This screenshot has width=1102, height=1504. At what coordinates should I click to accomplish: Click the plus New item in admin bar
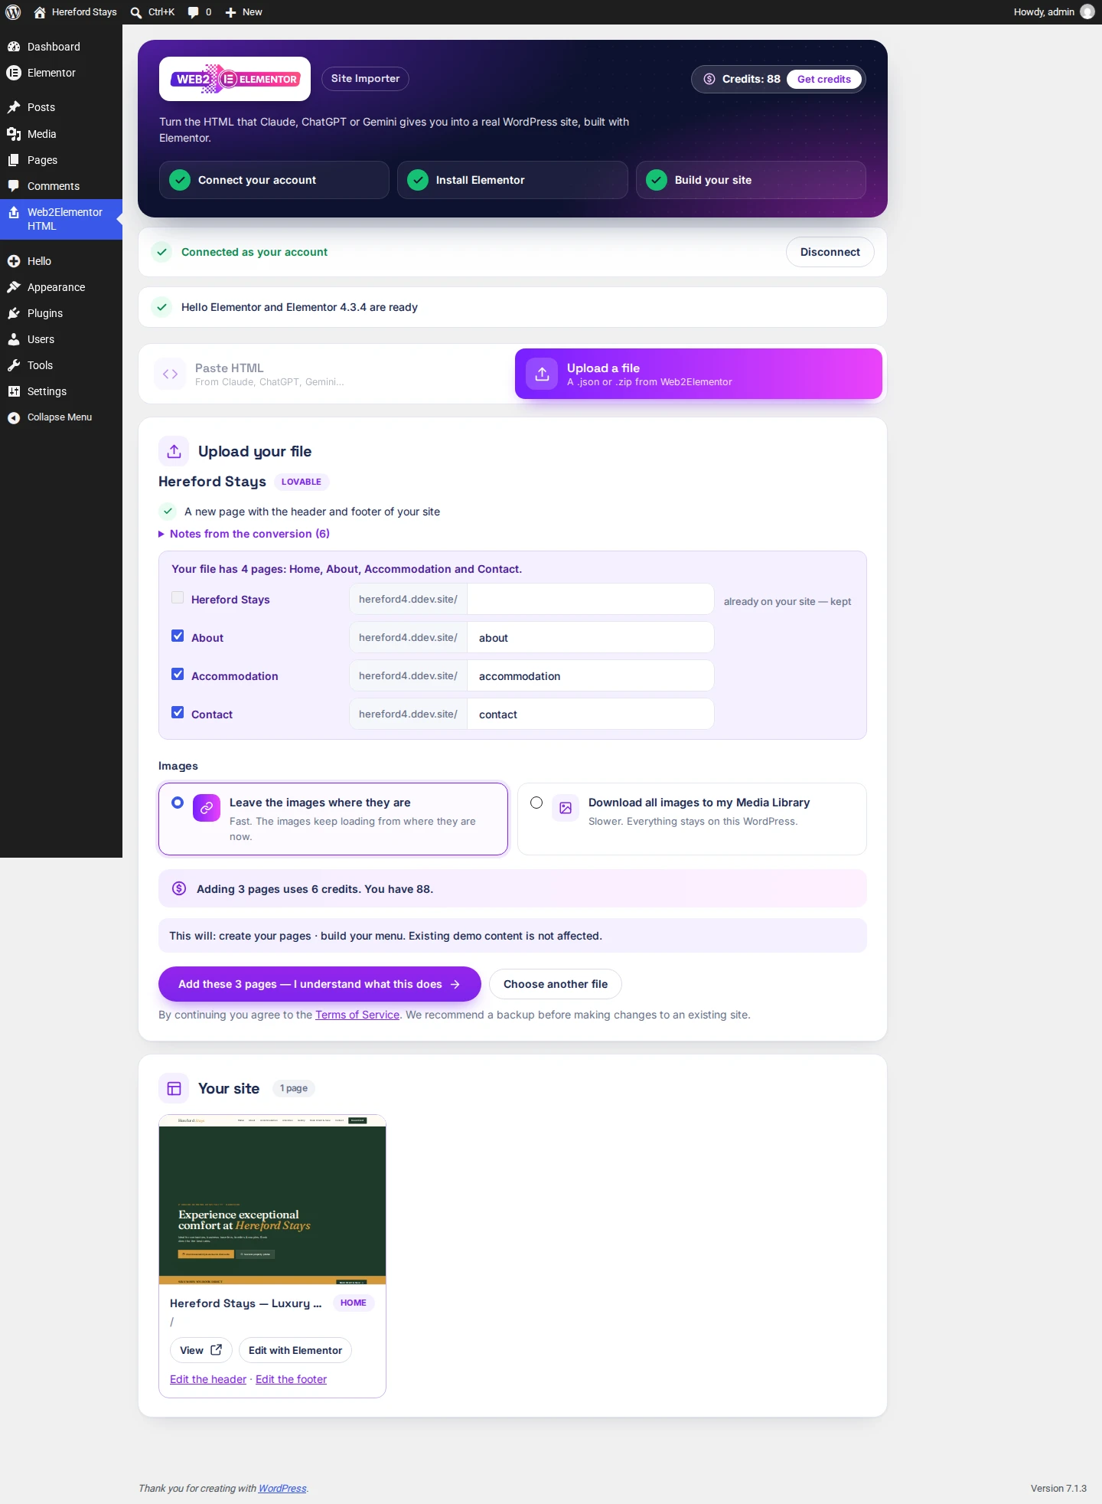click(243, 12)
